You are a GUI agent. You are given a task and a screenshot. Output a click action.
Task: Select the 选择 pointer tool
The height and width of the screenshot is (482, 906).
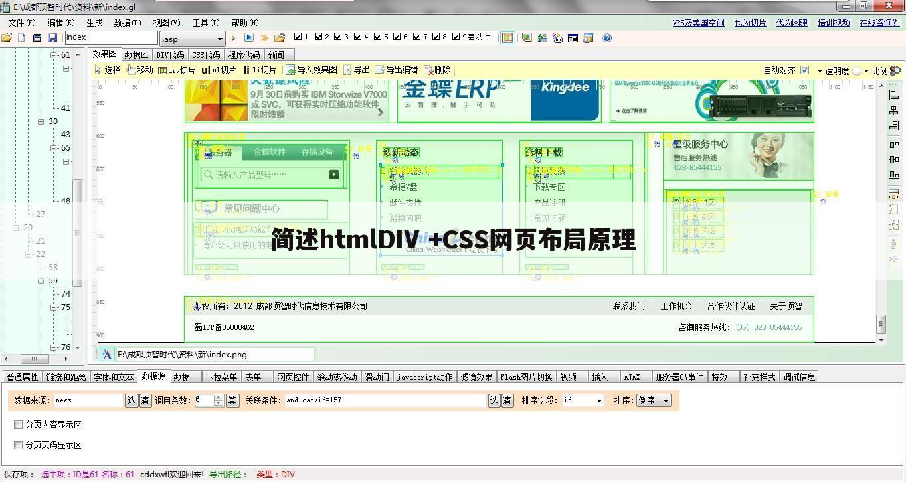click(107, 70)
